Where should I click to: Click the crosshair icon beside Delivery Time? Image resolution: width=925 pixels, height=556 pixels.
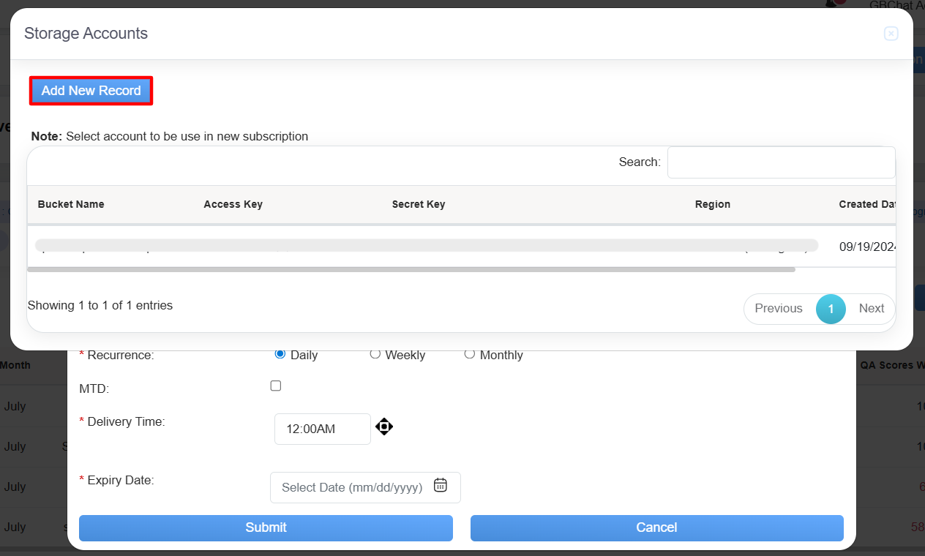[x=384, y=427]
